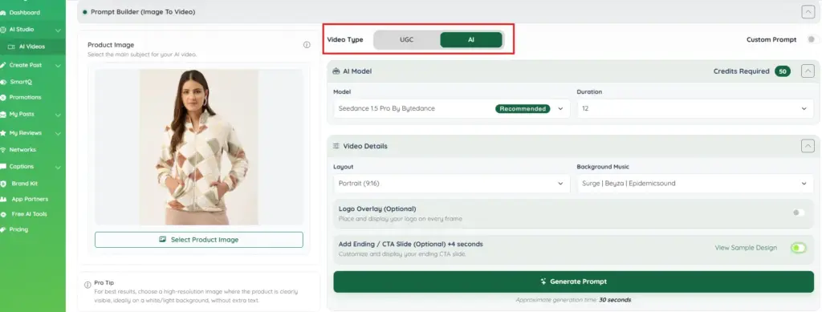
Task: Open the Model dropdown
Action: tap(451, 109)
